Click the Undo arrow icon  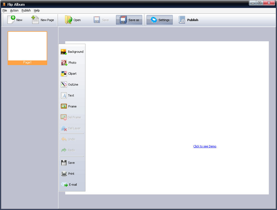click(64, 139)
